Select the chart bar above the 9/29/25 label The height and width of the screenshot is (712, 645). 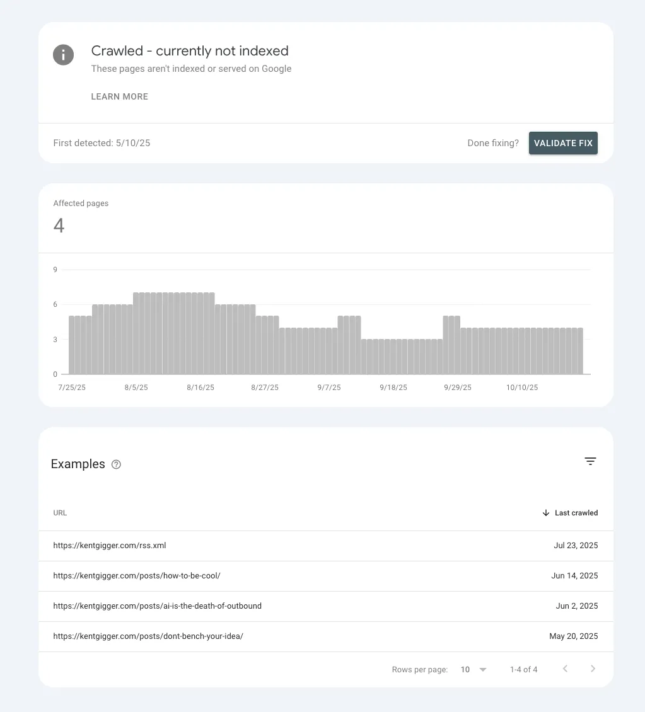click(x=456, y=345)
